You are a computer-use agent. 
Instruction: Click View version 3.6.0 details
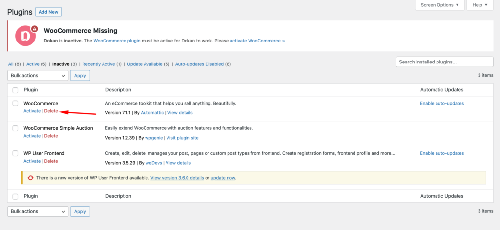[x=177, y=178]
